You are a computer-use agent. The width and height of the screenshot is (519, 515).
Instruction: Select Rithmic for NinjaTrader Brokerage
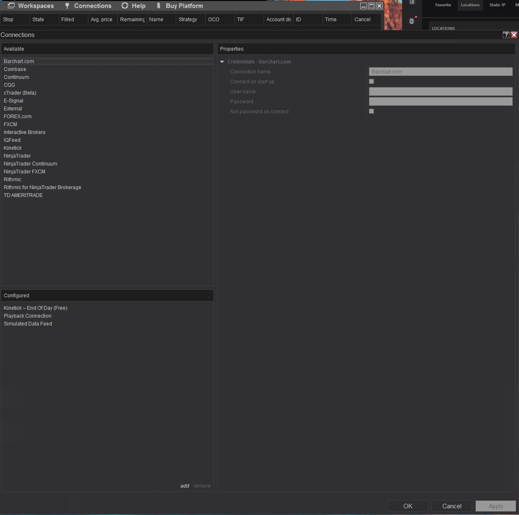(x=107, y=187)
